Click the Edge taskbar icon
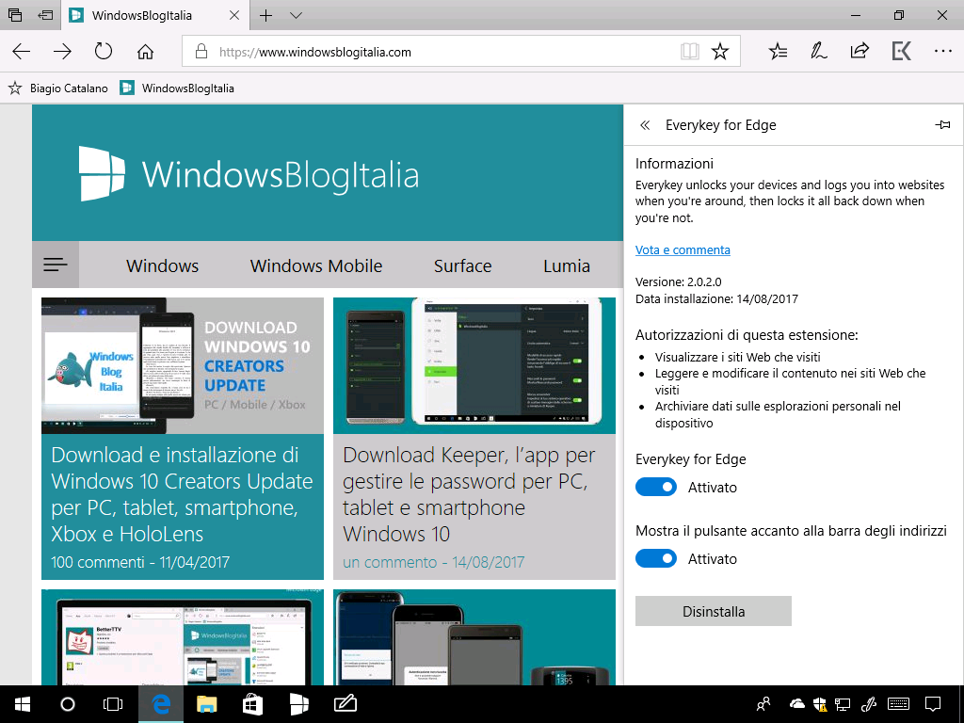The image size is (964, 723). coord(160,704)
